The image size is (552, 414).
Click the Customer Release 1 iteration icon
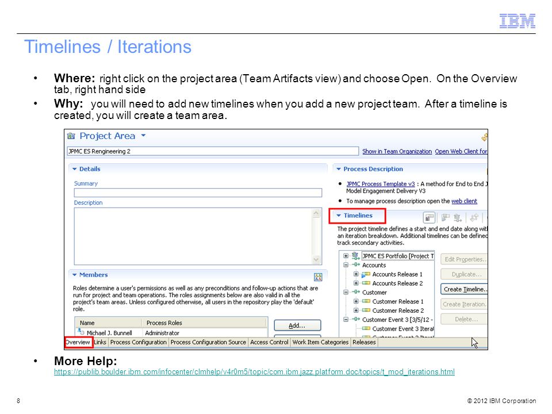pos(366,301)
